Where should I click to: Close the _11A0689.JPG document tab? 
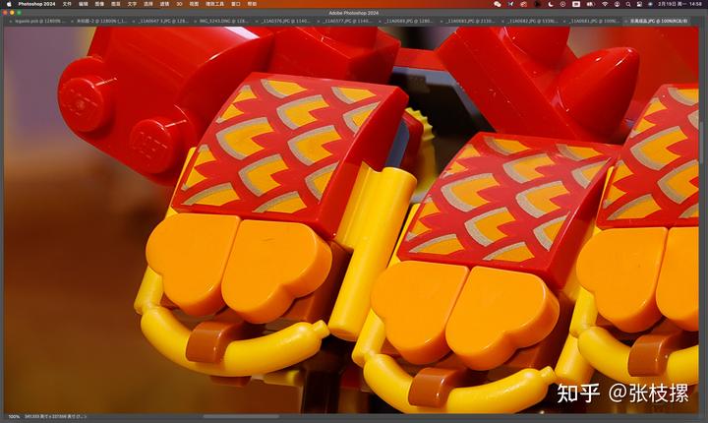tap(382, 22)
